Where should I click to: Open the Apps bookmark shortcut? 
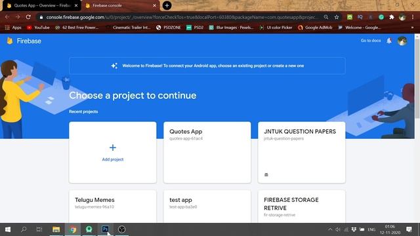[x=13, y=28]
